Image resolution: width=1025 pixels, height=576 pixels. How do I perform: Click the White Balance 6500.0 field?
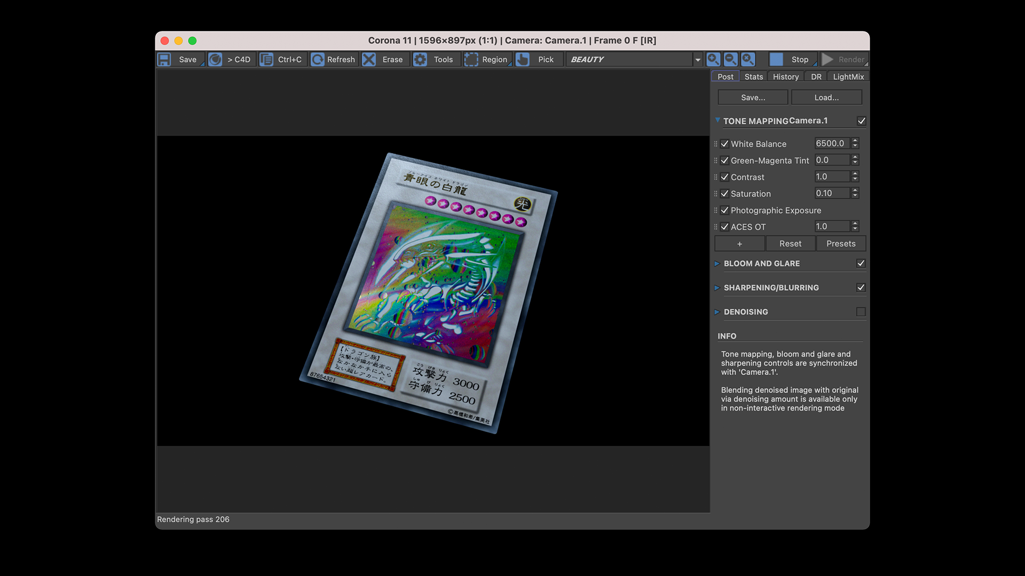832,143
